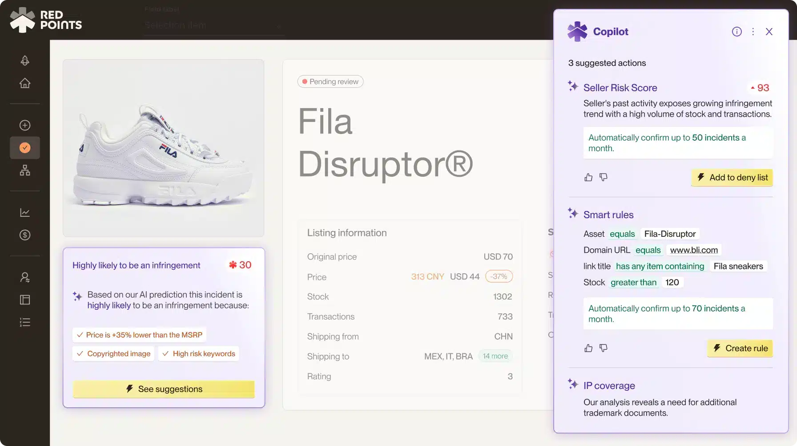Open the user profile icon in sidebar
The width and height of the screenshot is (797, 446).
(x=25, y=278)
